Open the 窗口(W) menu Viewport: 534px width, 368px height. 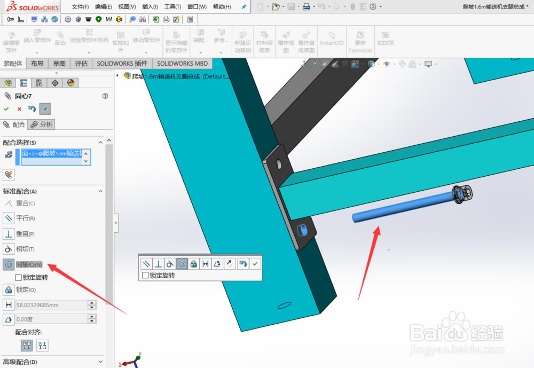pos(197,6)
